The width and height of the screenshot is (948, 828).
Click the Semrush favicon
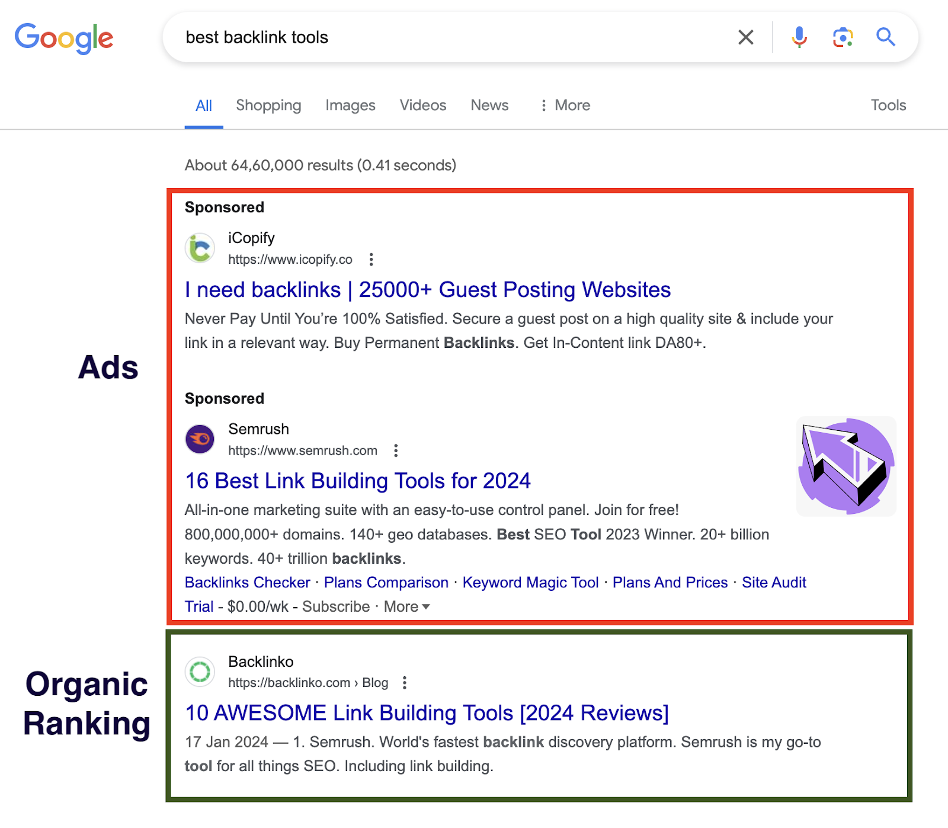click(200, 439)
